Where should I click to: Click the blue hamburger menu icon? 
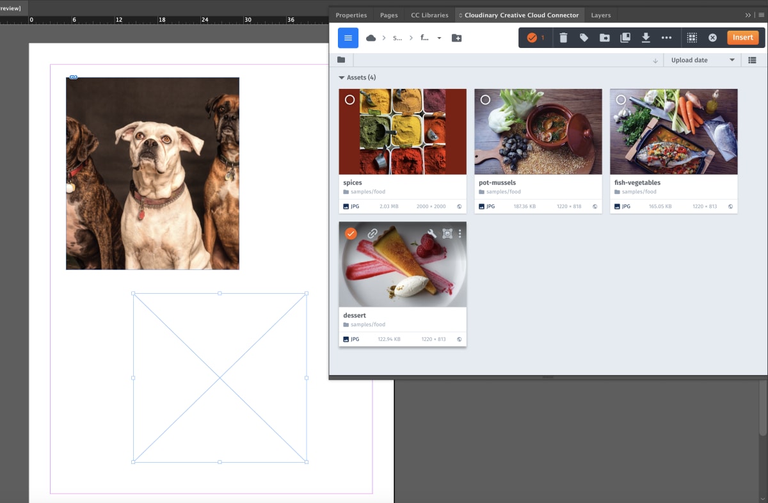348,38
